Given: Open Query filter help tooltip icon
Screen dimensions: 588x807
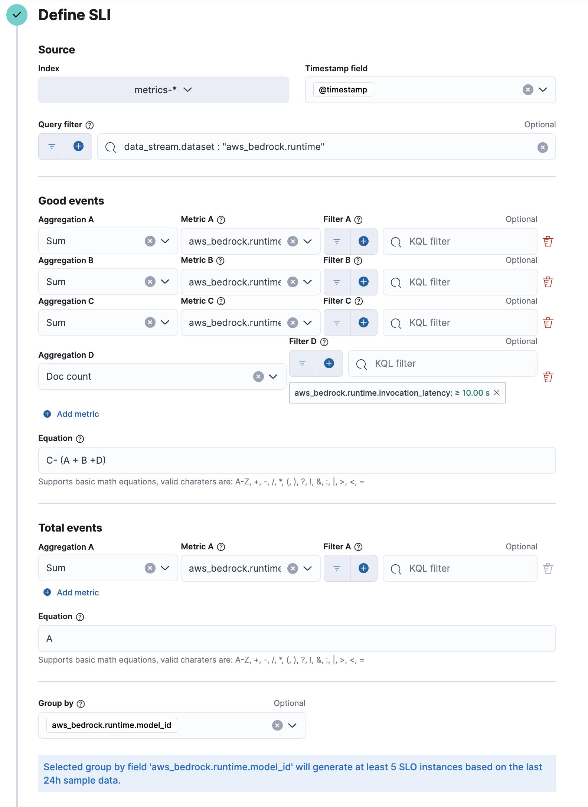Looking at the screenshot, I should (x=89, y=125).
